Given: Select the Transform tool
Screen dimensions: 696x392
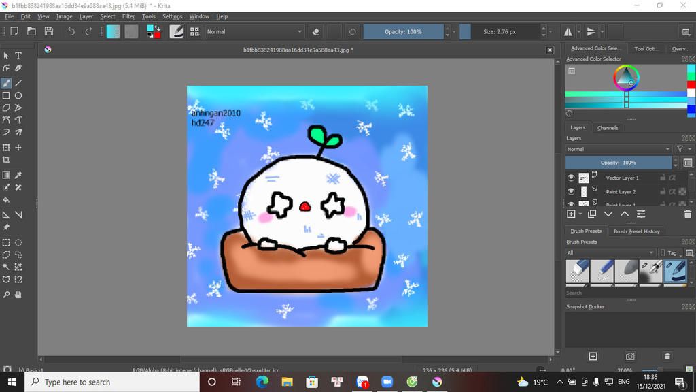Looking at the screenshot, I should click(x=6, y=148).
